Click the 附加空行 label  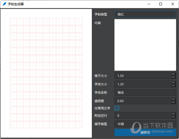click(x=101, y=115)
